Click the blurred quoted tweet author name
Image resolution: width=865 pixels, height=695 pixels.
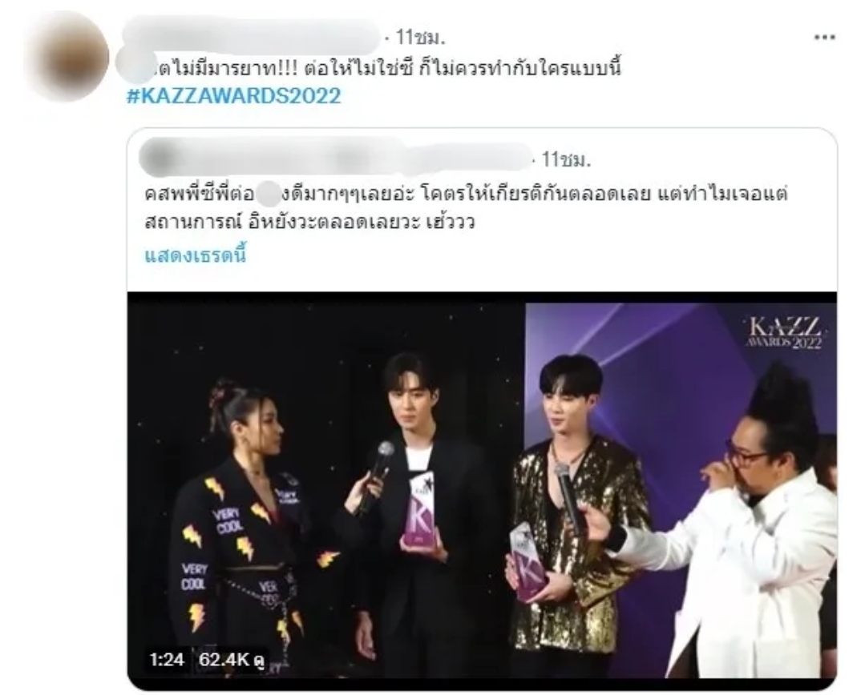335,159
